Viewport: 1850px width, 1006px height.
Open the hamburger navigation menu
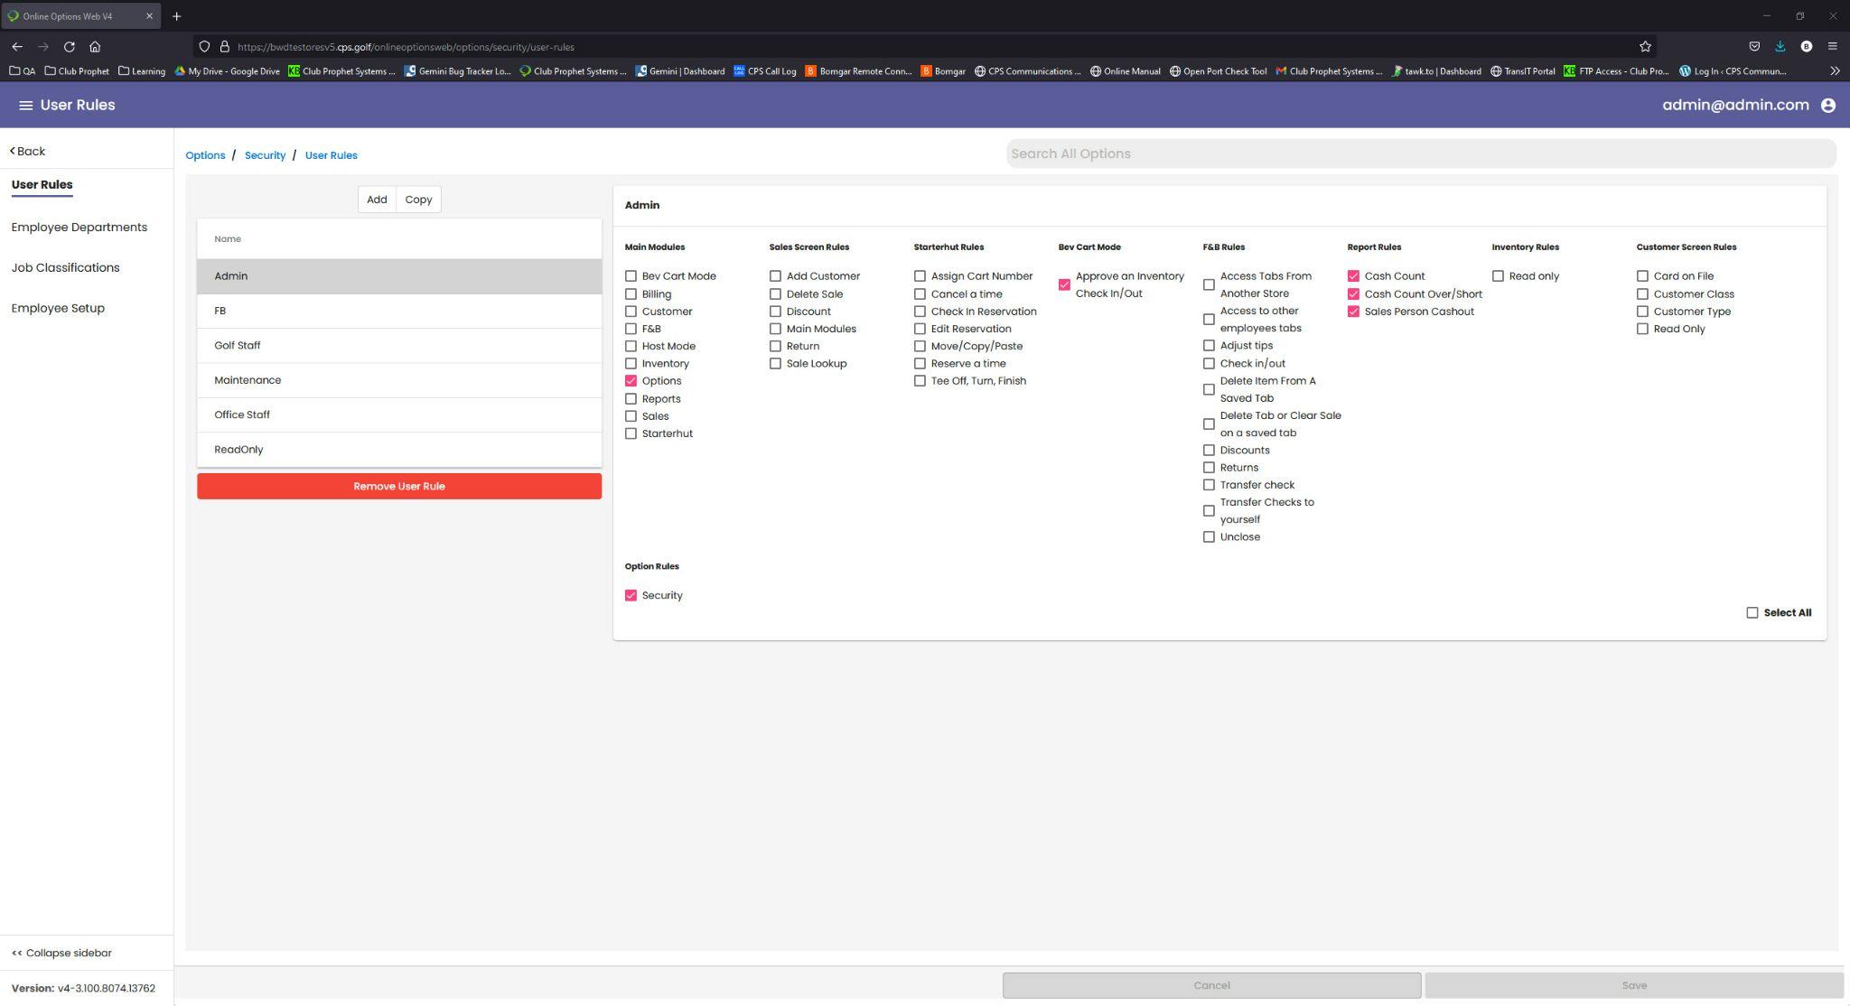(26, 106)
